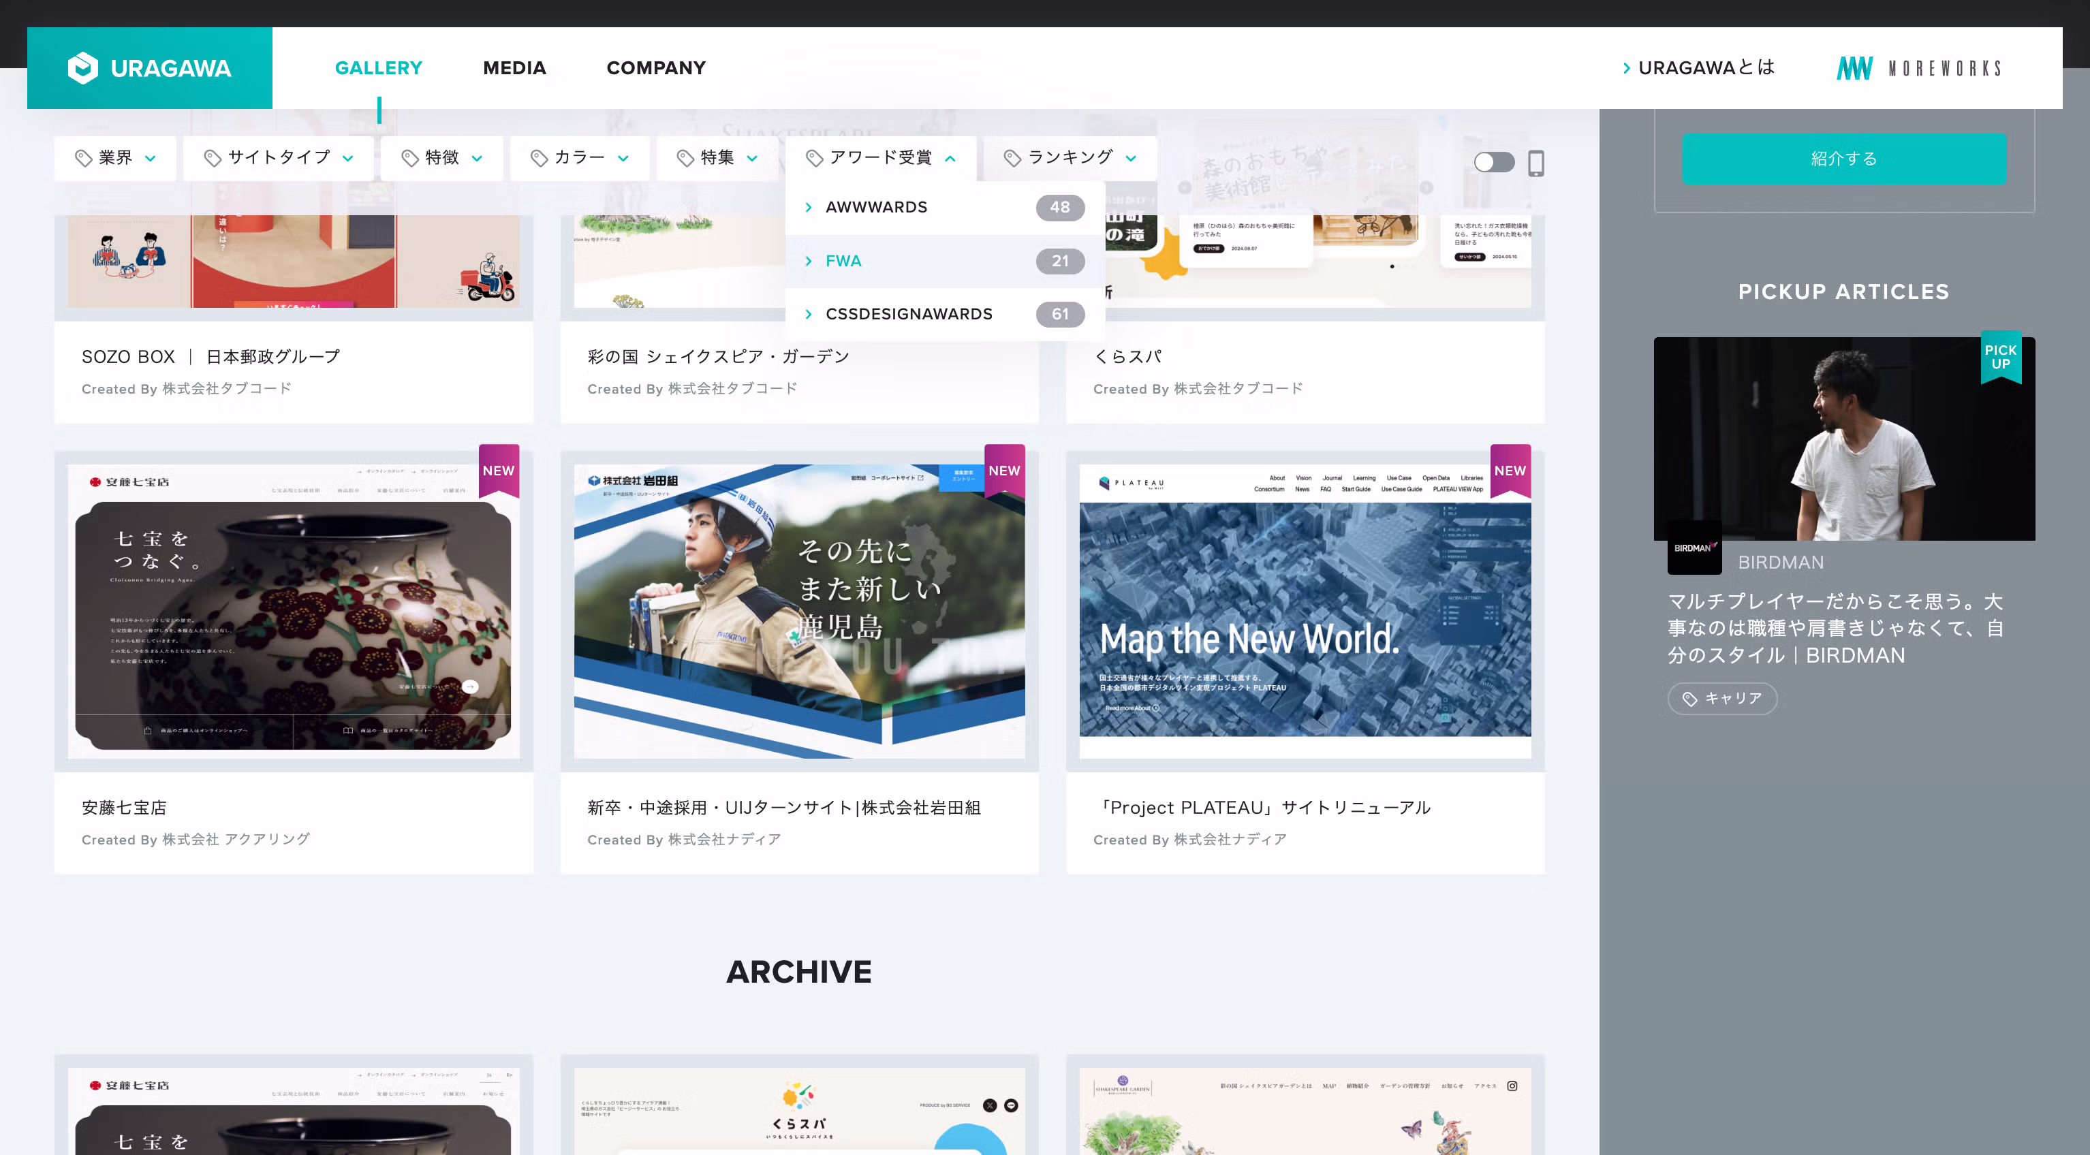Click the NEW ribbon on Project PLATEAU card
Image resolution: width=2090 pixels, height=1155 pixels.
click(1511, 471)
